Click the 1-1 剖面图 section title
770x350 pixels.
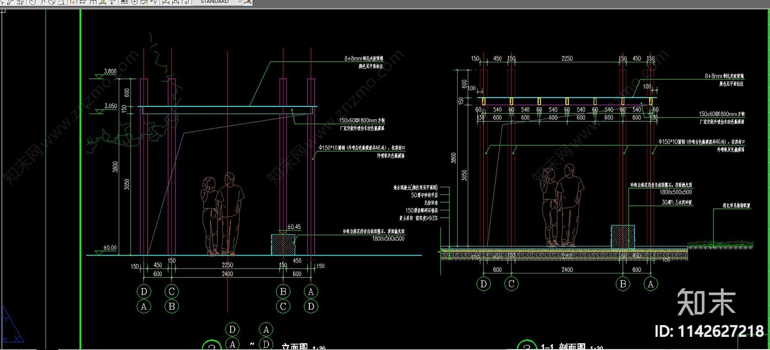coord(563,347)
